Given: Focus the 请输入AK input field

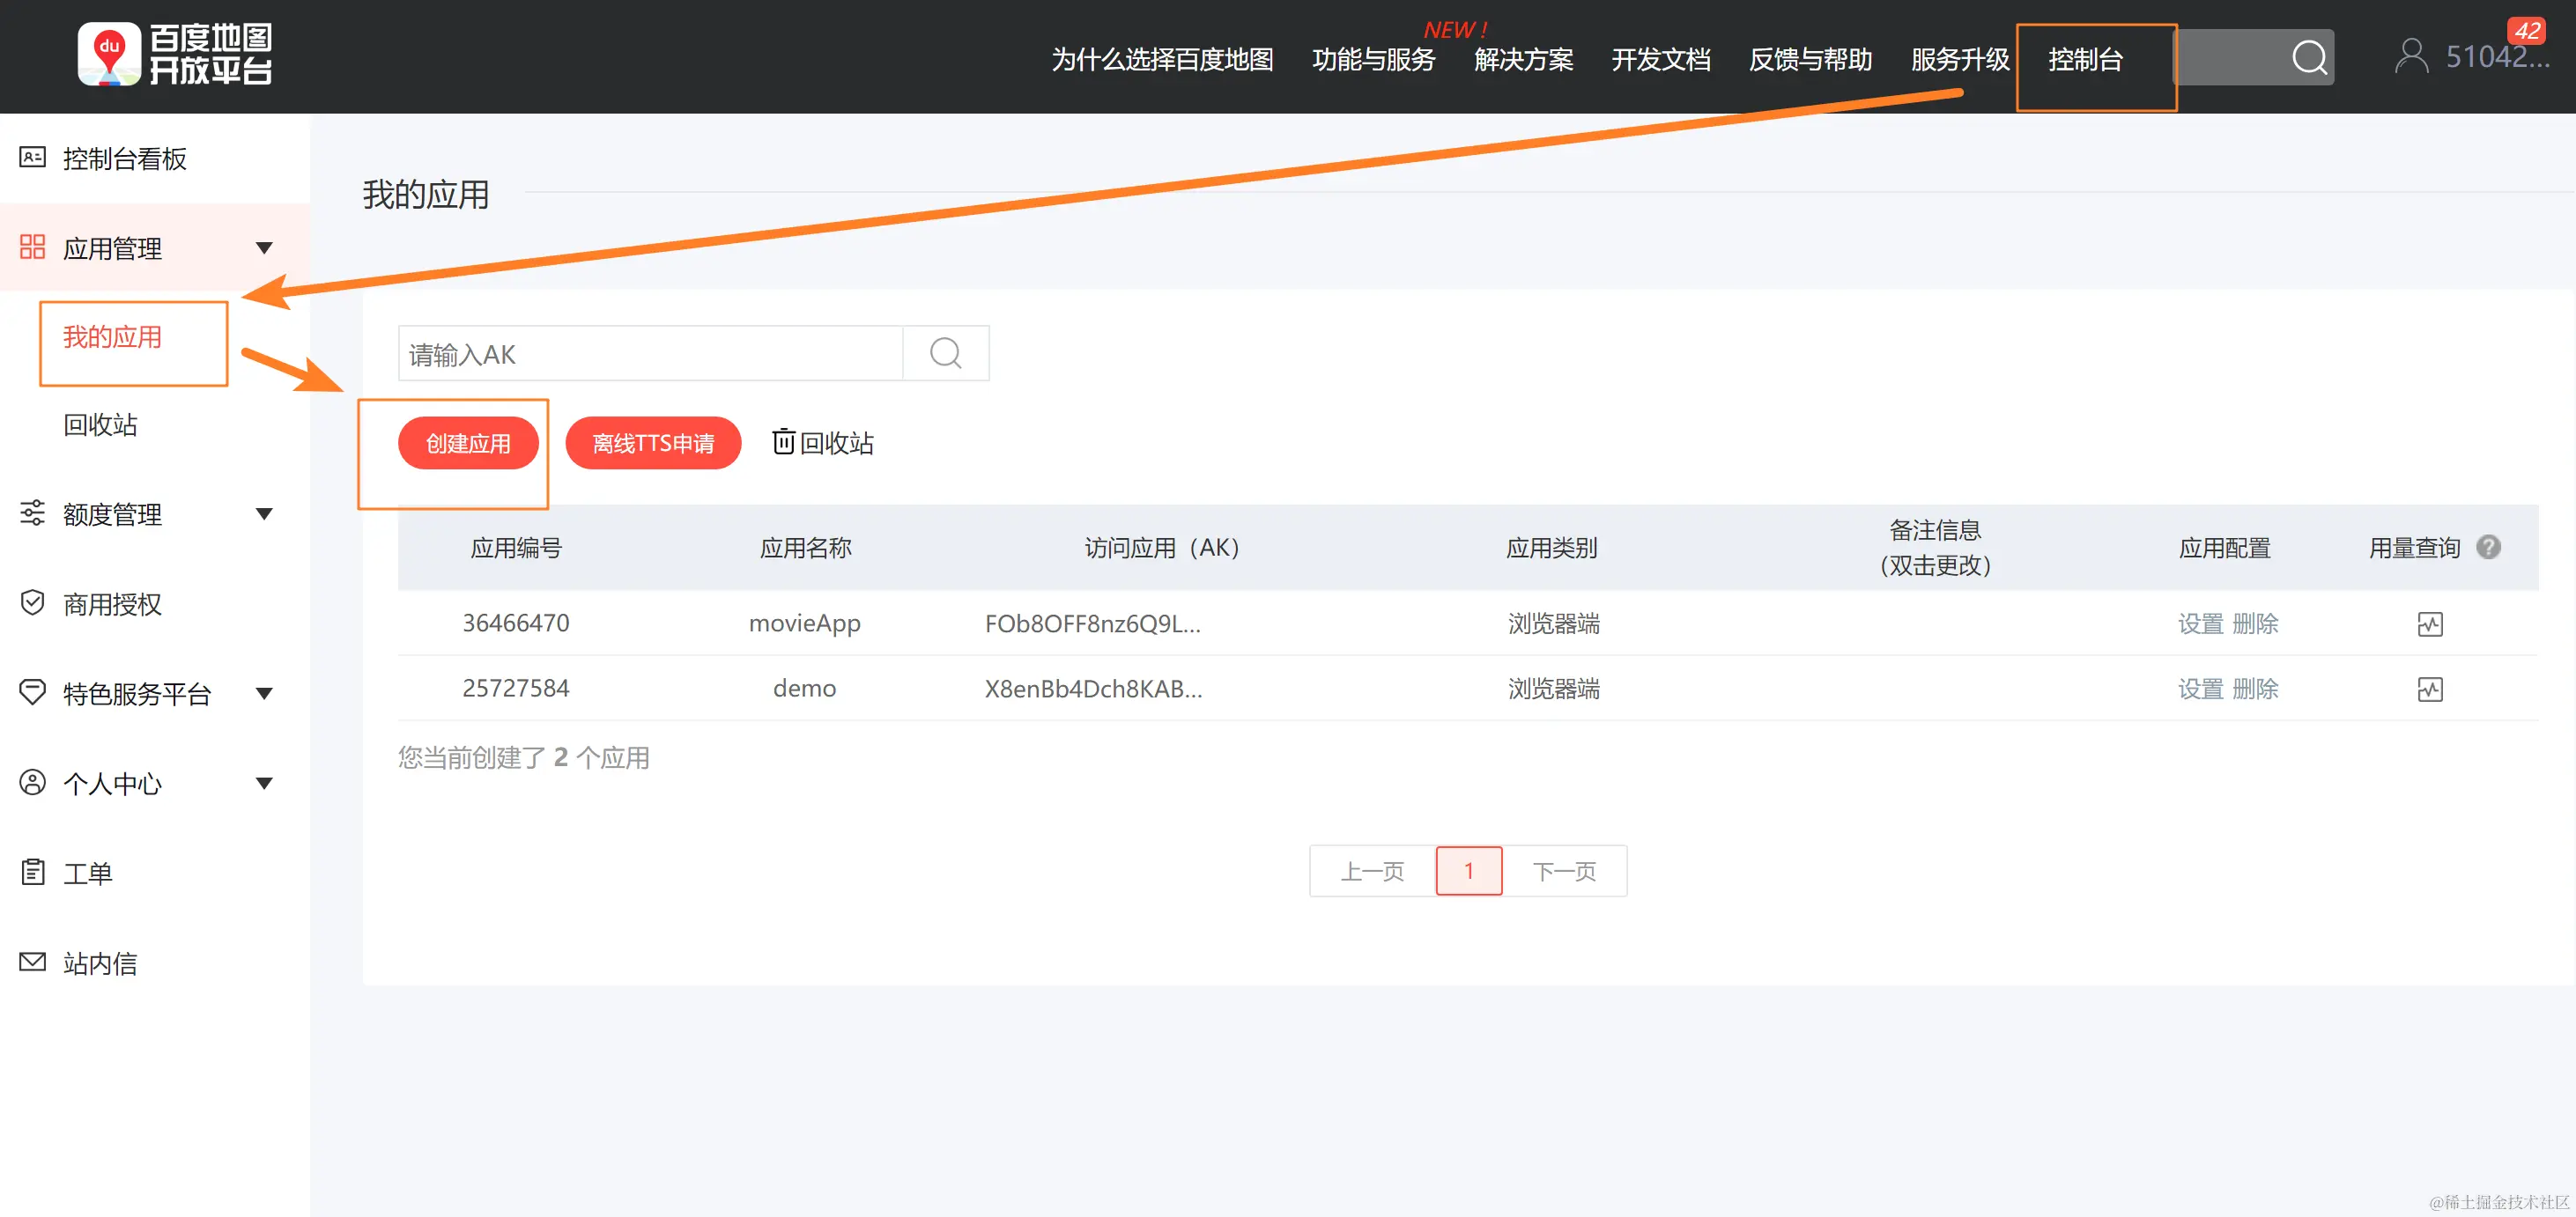Looking at the screenshot, I should [x=650, y=354].
